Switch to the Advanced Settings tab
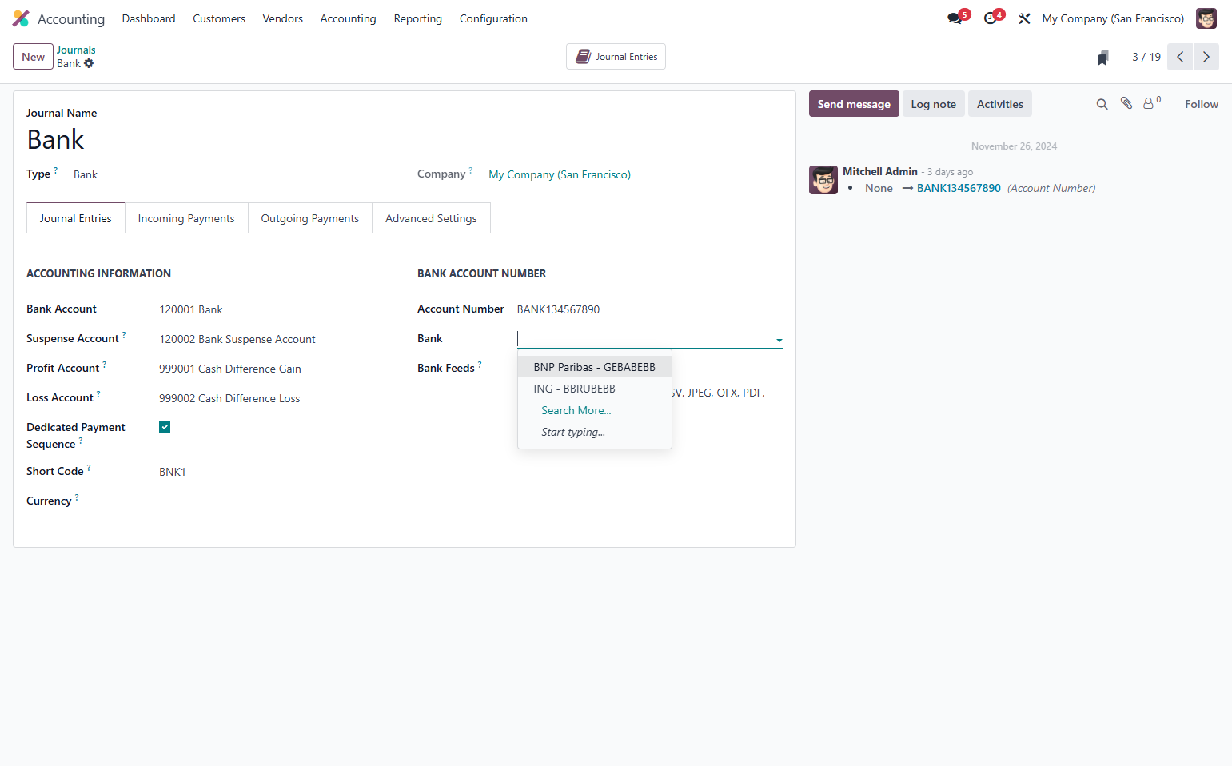 [x=431, y=218]
